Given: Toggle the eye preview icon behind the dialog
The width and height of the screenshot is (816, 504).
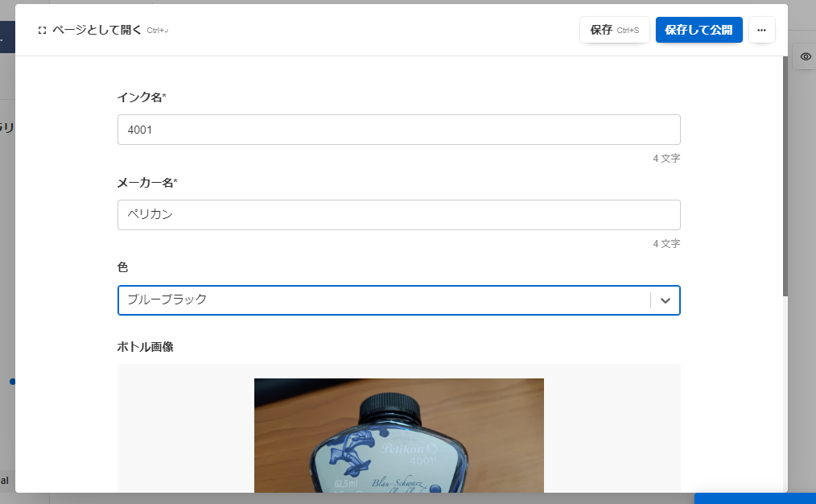Looking at the screenshot, I should coord(806,56).
